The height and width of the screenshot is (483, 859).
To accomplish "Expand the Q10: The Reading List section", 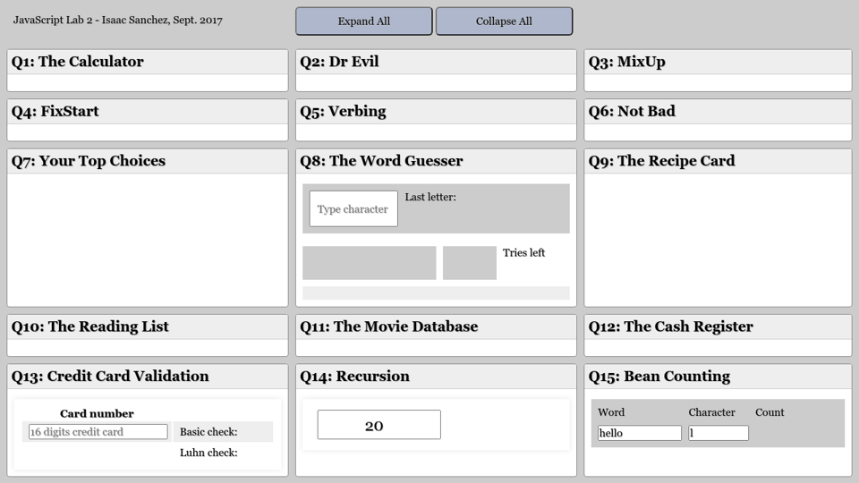I will click(x=148, y=326).
